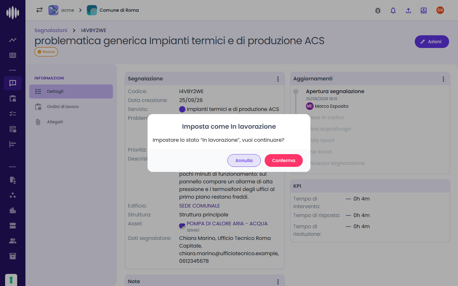This screenshot has height=286, width=458.
Task: Open the SEDE COMUNALE building link
Action: [x=199, y=206]
